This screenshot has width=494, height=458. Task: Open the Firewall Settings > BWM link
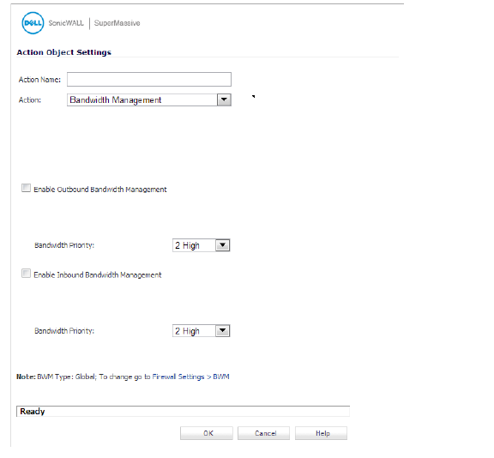[x=190, y=377]
